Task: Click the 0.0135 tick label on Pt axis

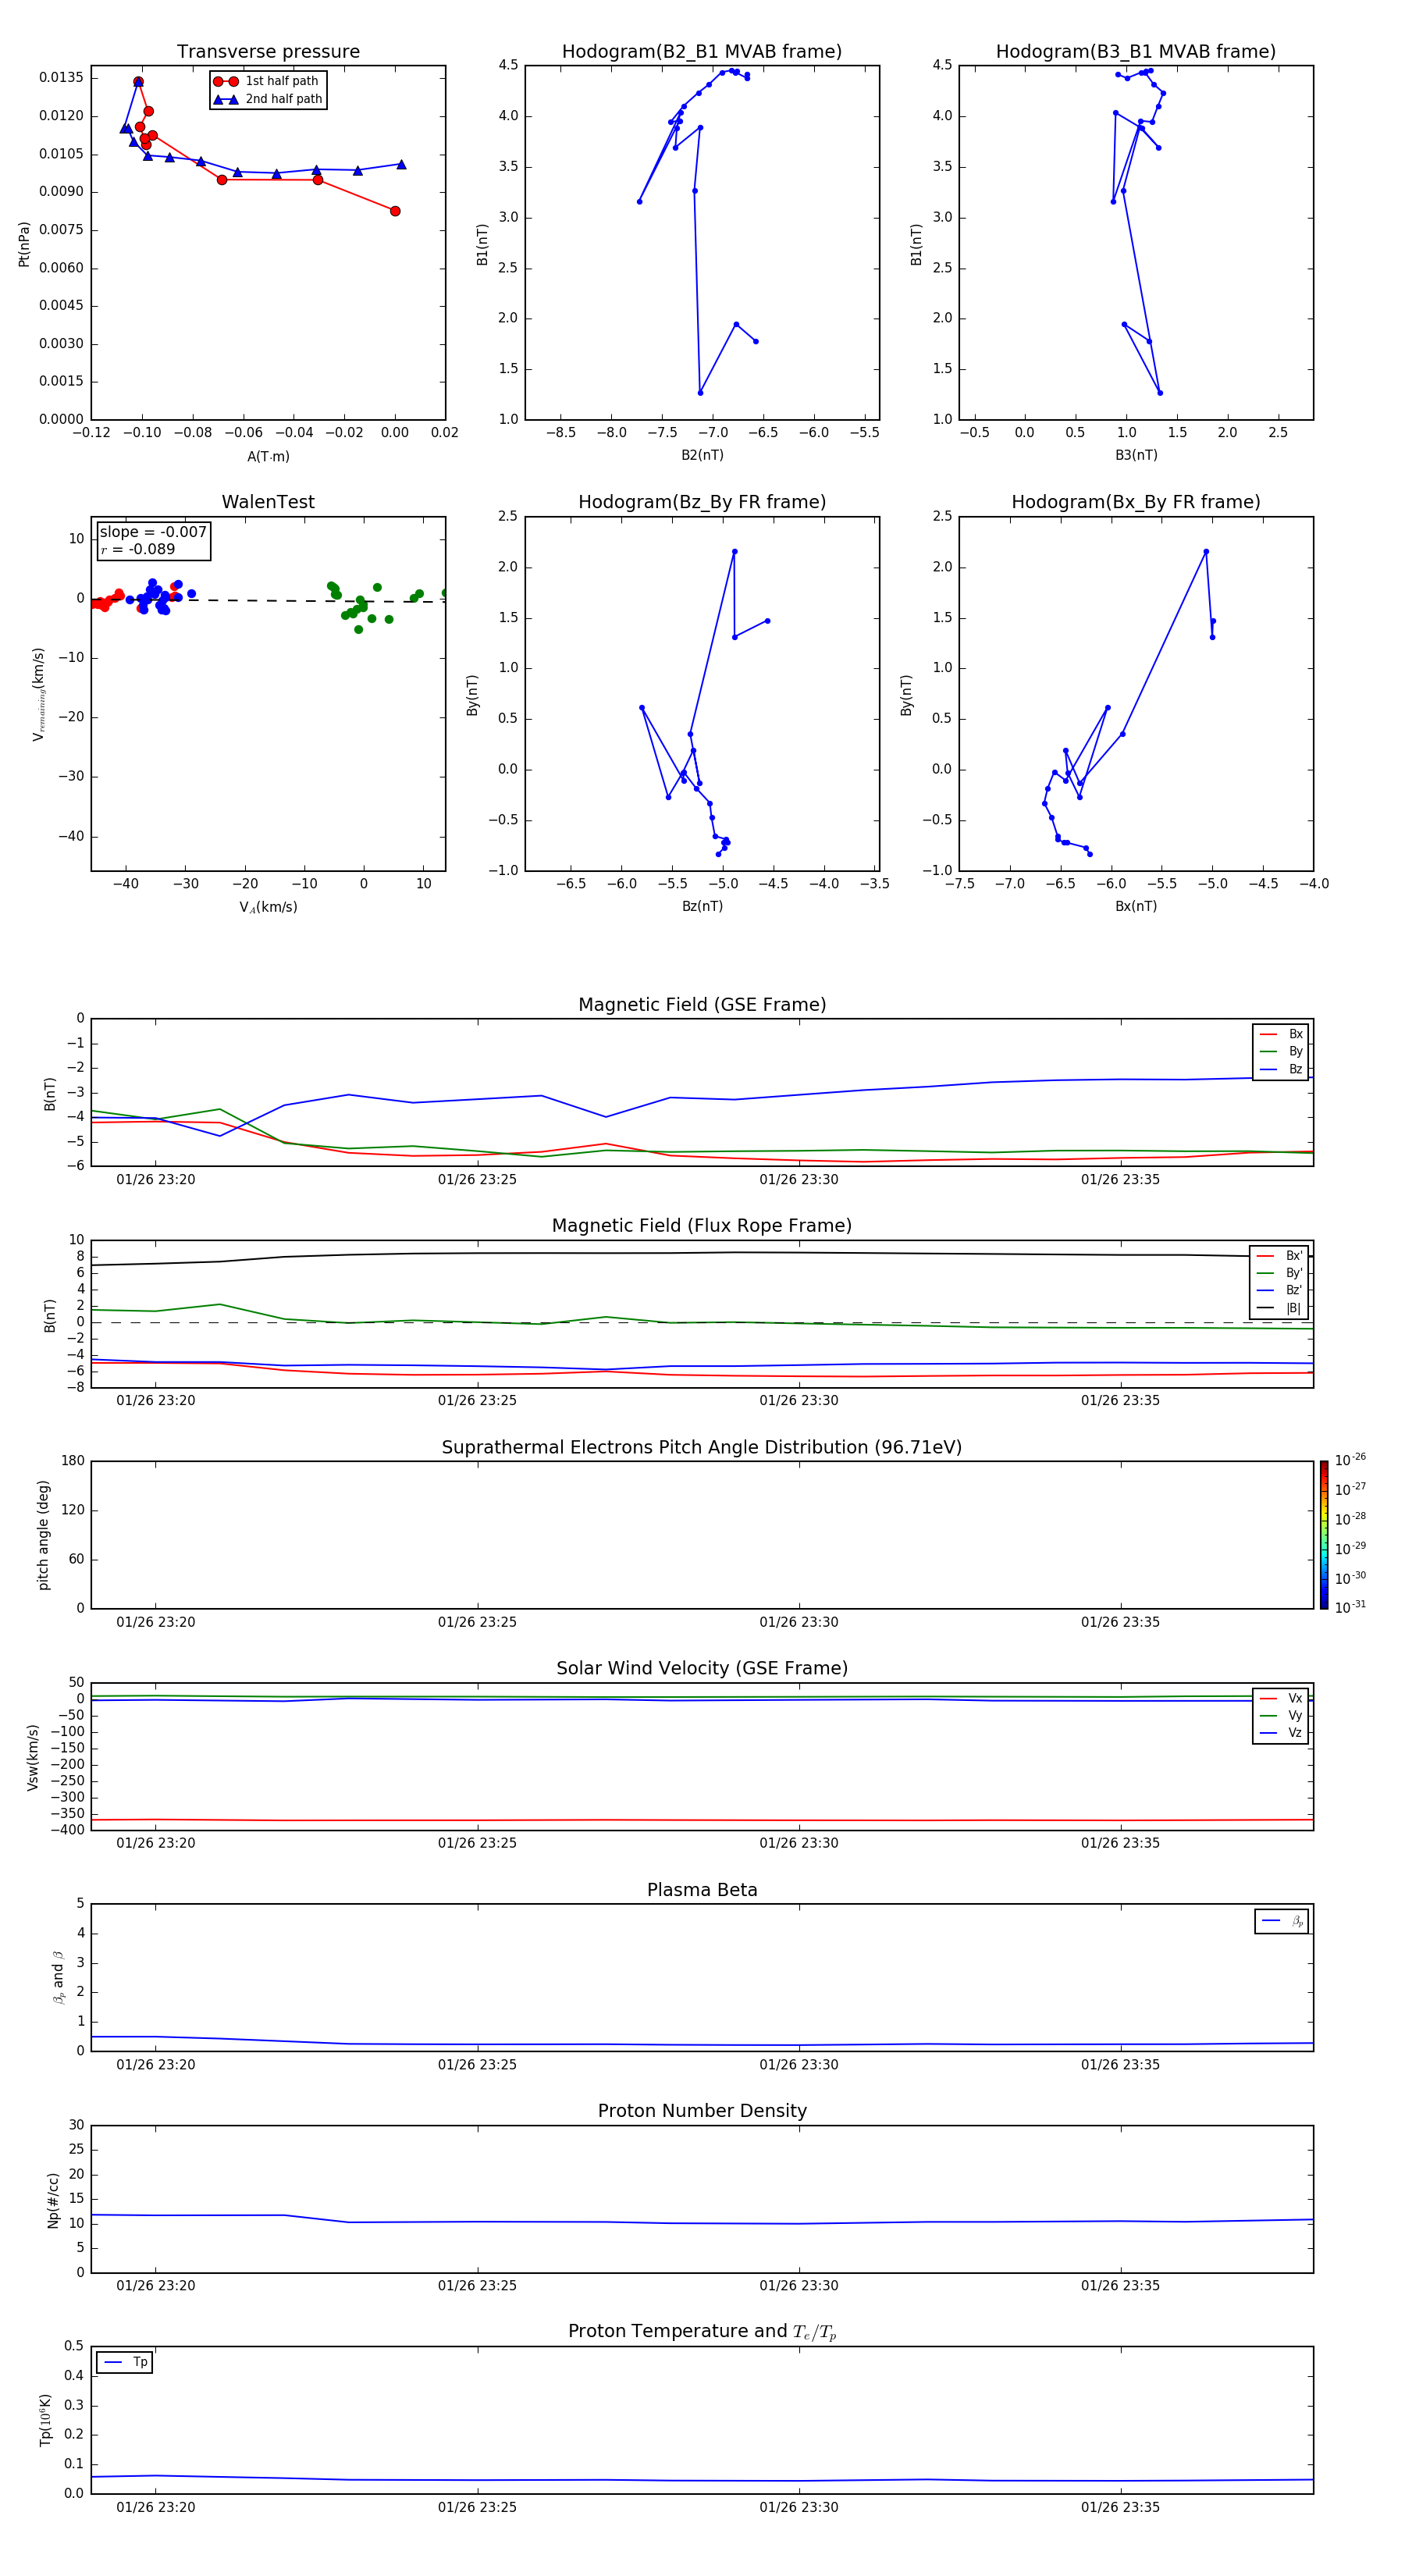Action: 62,78
